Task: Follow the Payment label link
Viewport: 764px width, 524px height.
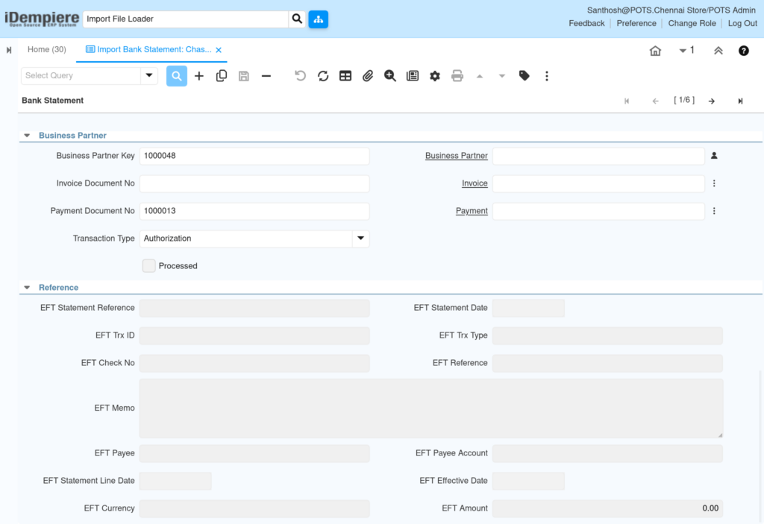Action: pos(472,211)
